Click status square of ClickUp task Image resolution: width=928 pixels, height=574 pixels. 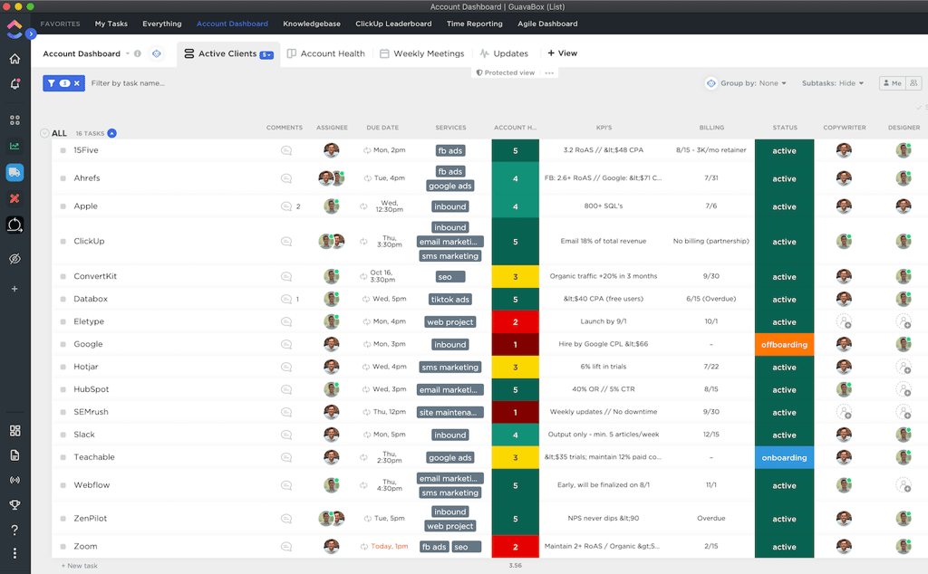click(63, 241)
